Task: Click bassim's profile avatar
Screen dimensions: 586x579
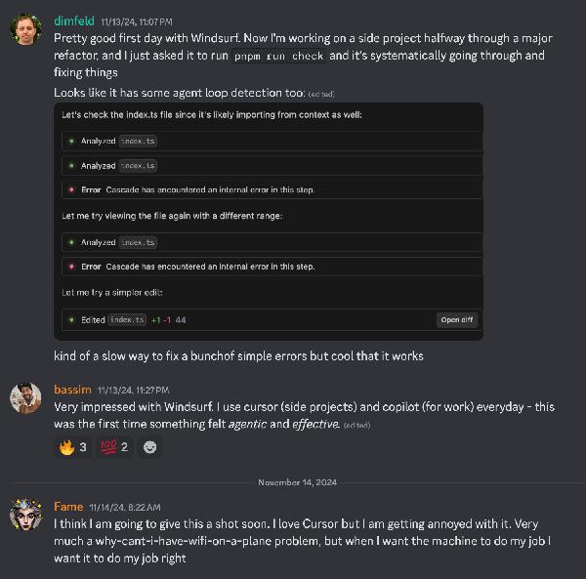Action: coord(25,397)
